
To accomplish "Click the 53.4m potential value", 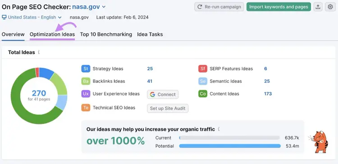I will tap(292, 146).
